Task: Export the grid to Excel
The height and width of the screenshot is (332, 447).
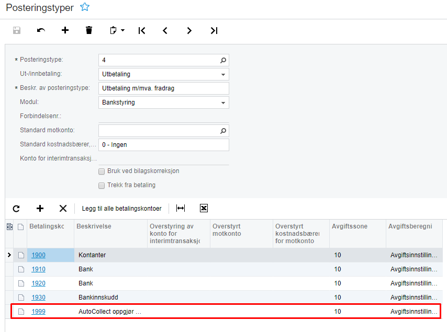Action: [204, 208]
